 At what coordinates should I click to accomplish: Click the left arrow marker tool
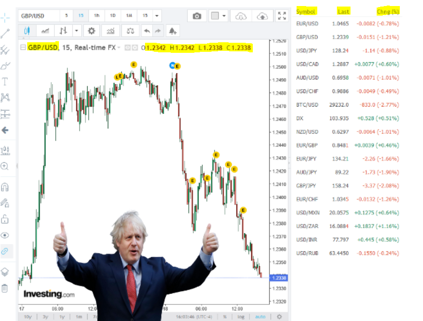(5, 130)
